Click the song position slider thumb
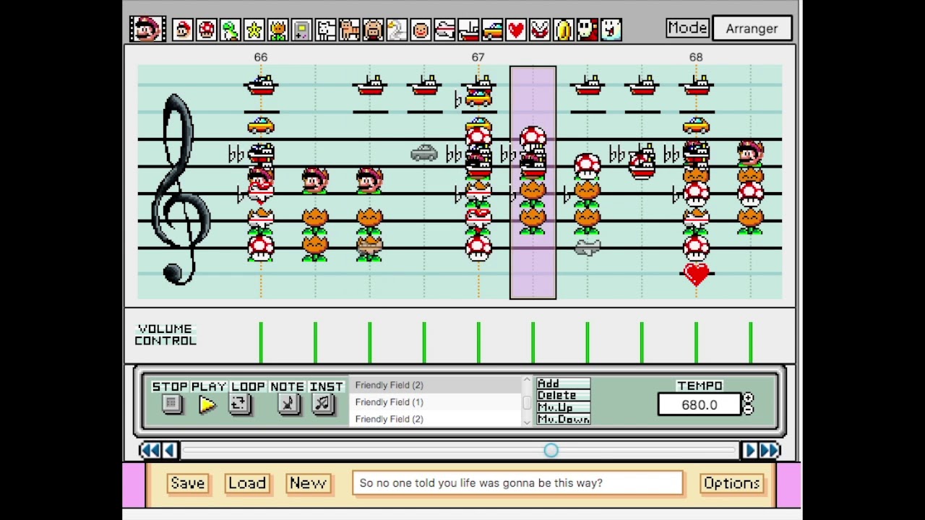Screen dimensions: 925x520 (551, 451)
